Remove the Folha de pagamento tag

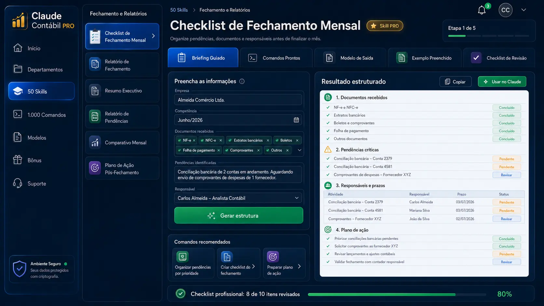219,150
